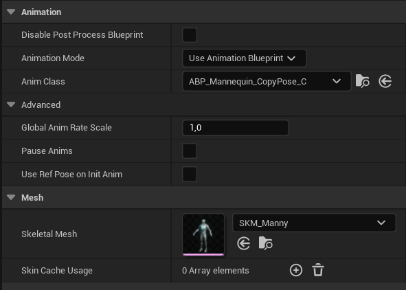Click the Pause Anims label
The image size is (406, 290).
47,151
